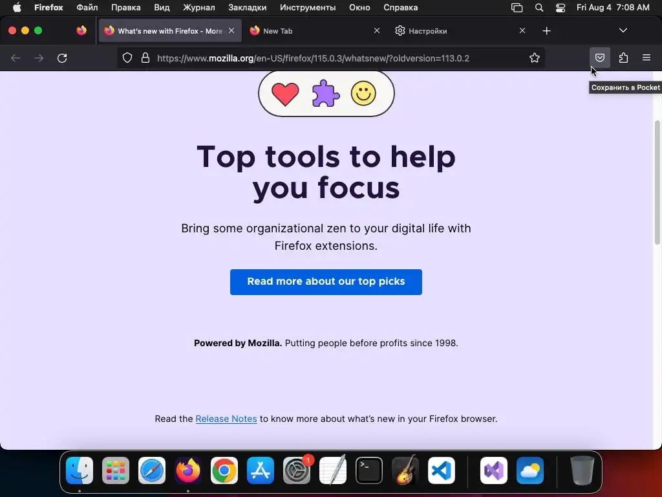Click the Save to Pocket icon
This screenshot has height=497, width=662.
(599, 58)
